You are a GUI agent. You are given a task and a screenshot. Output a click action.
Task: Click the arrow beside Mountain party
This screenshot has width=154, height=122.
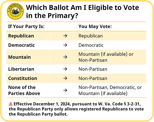pyautogui.click(x=65, y=57)
